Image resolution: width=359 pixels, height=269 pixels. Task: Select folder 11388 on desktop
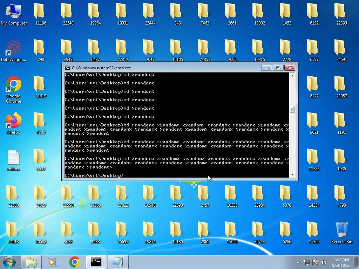(x=314, y=160)
